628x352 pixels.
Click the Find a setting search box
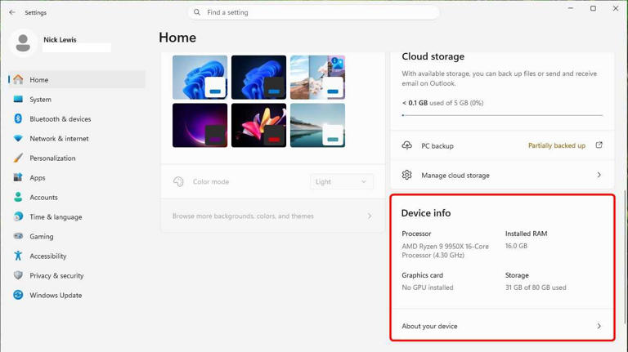314,12
